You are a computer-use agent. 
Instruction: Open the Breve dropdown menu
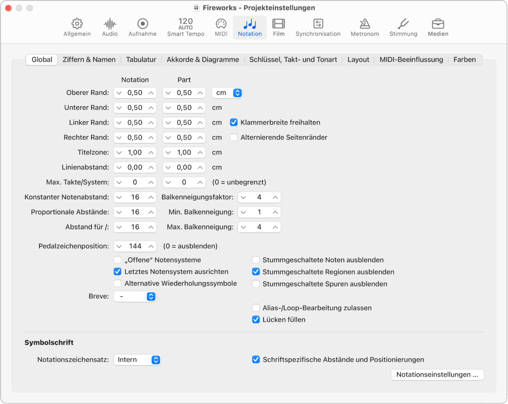135,297
